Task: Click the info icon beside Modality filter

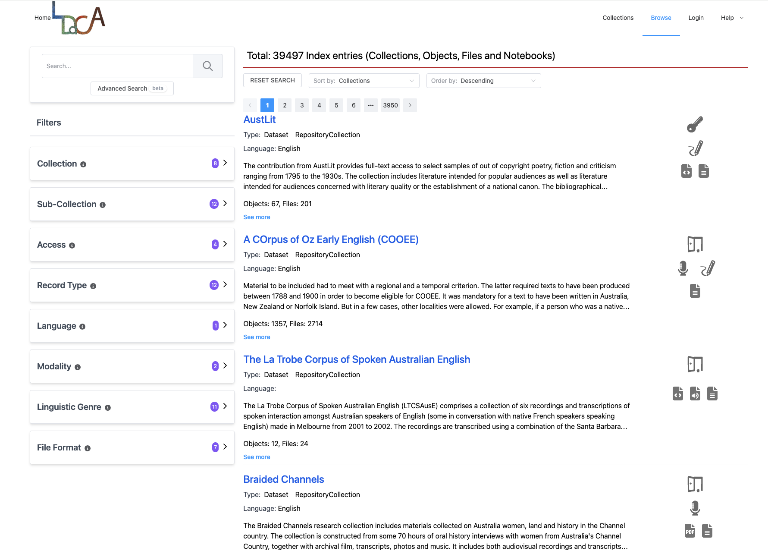Action: (x=78, y=367)
